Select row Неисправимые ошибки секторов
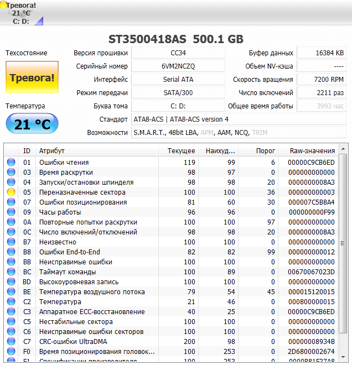 pos(171,331)
